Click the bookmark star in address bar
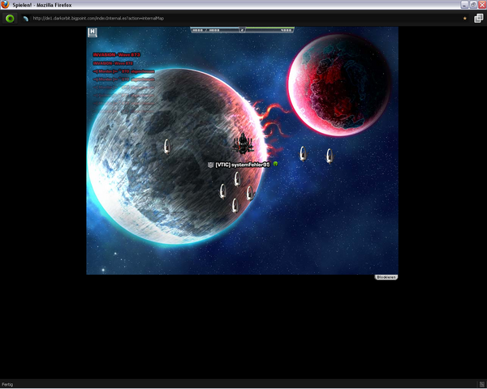The width and height of the screenshot is (487, 389). pos(464,19)
